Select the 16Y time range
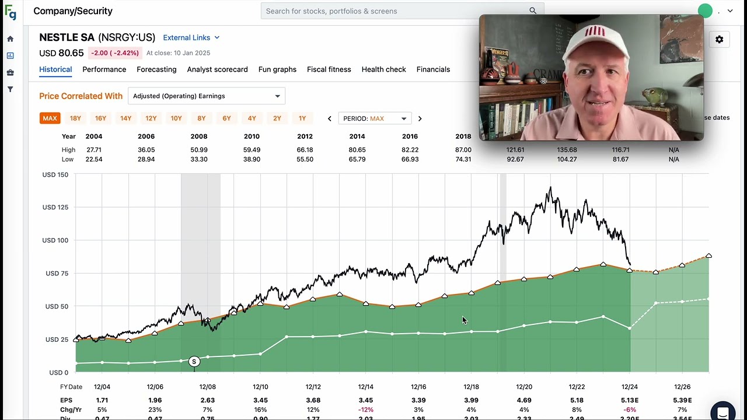This screenshot has width=747, height=420. (x=100, y=118)
